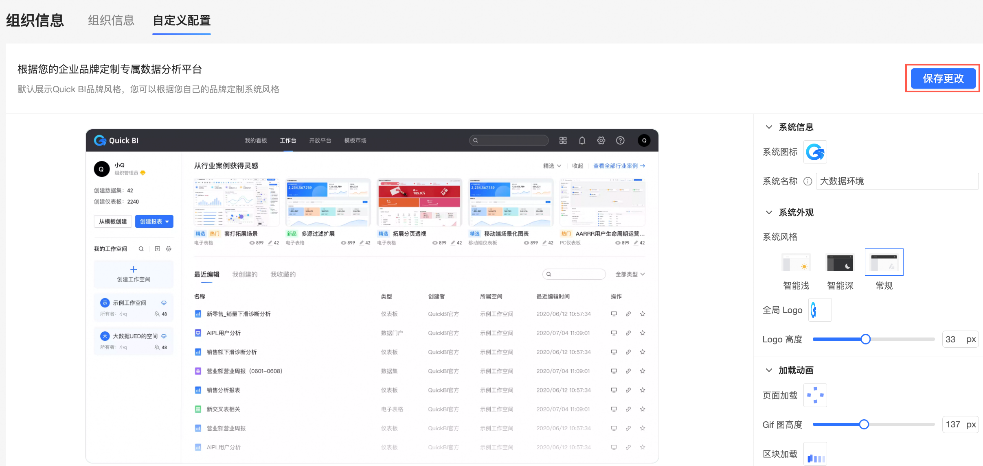This screenshot has width=983, height=466.
Task: Click the link icon in AIPL用户分析 row
Action: (x=628, y=333)
